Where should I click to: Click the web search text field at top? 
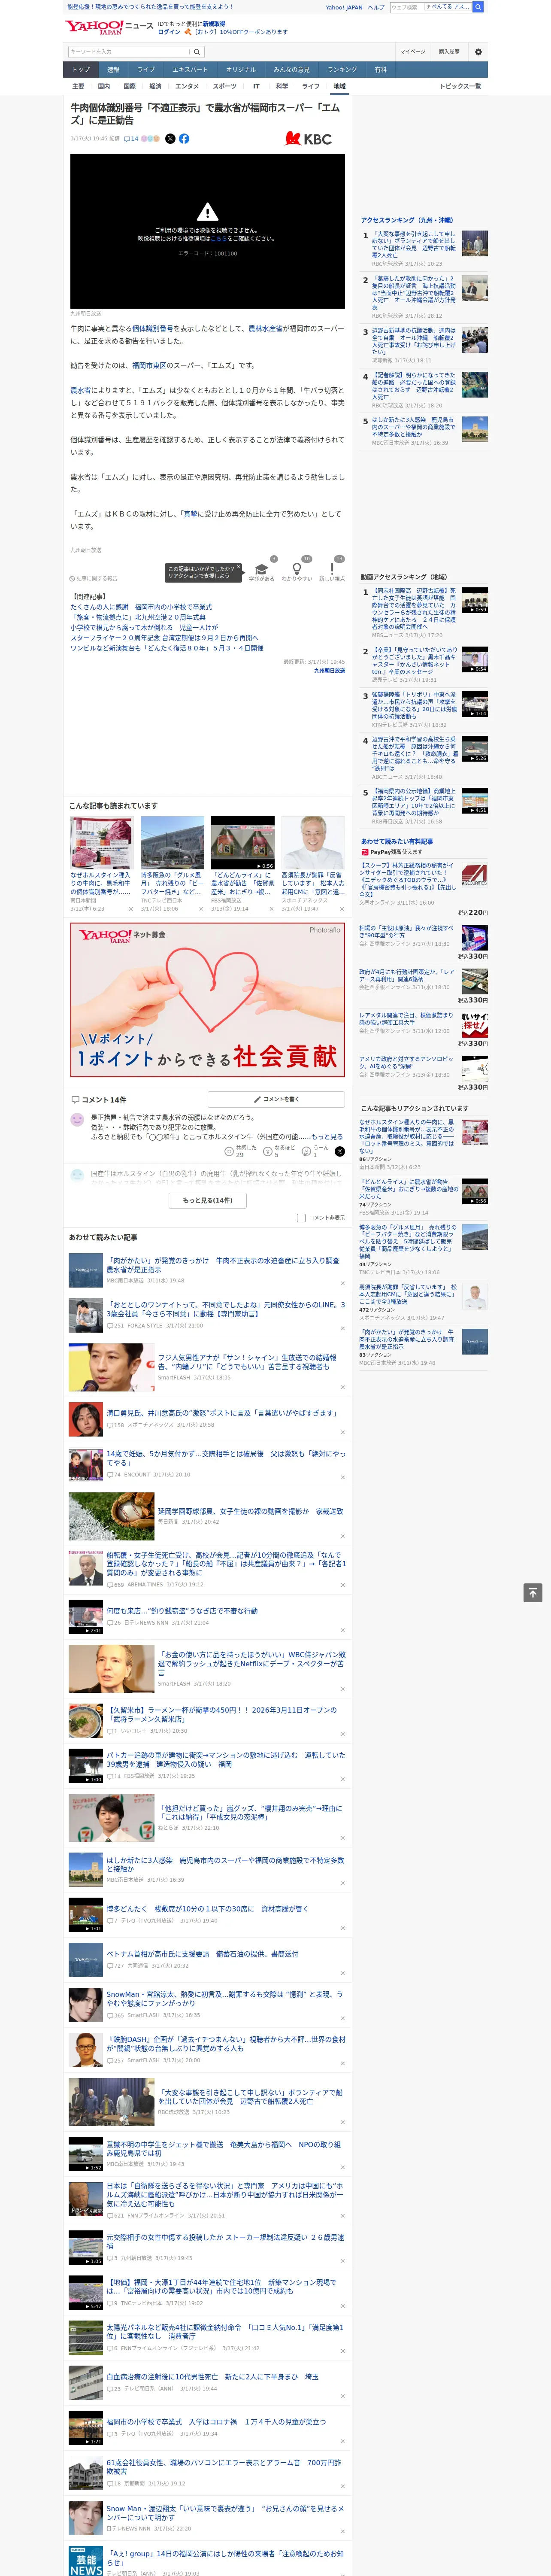coord(406,7)
